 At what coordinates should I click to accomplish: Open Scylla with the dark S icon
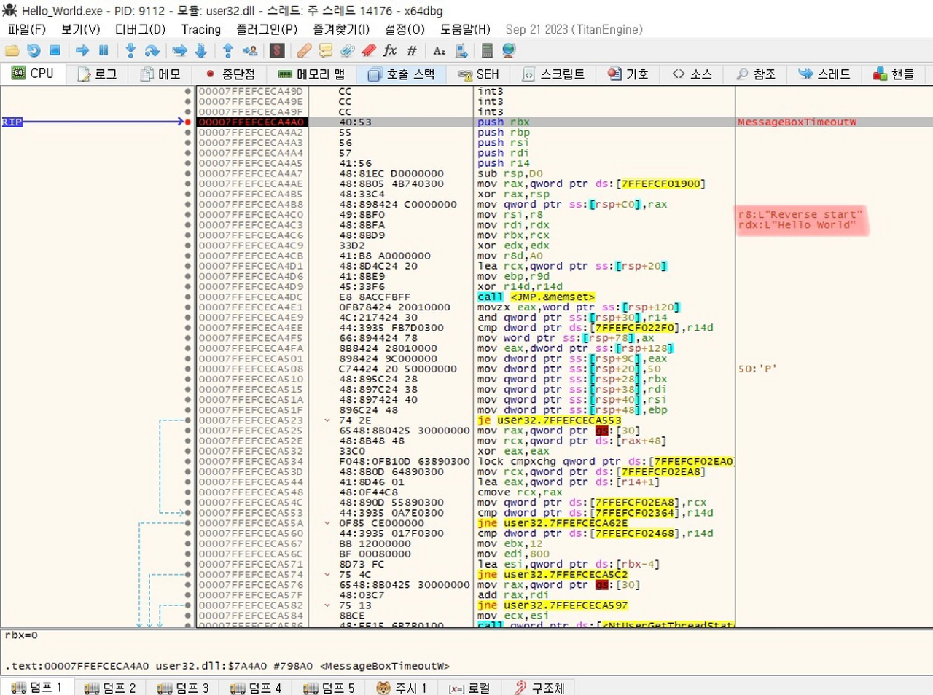point(277,50)
